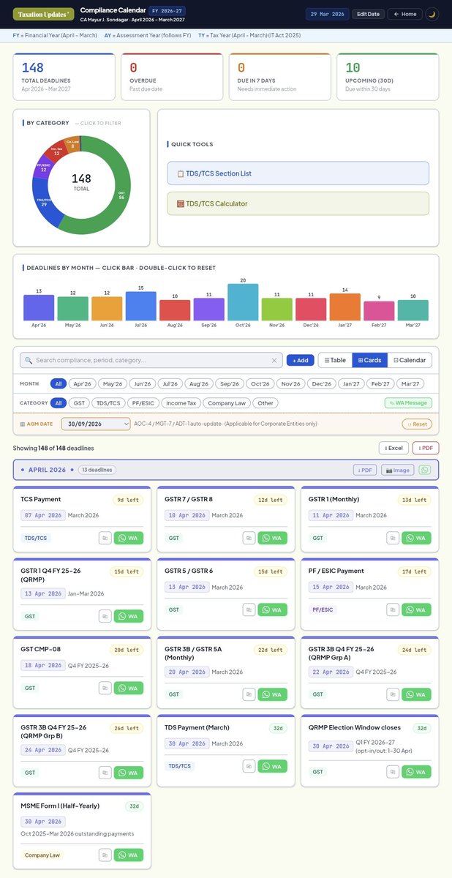Copy the GSTR 1 Q4 QRMP card
The image size is (452, 878).
(x=105, y=616)
